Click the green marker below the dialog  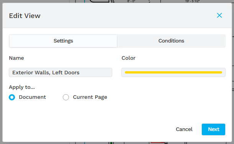(x=111, y=143)
